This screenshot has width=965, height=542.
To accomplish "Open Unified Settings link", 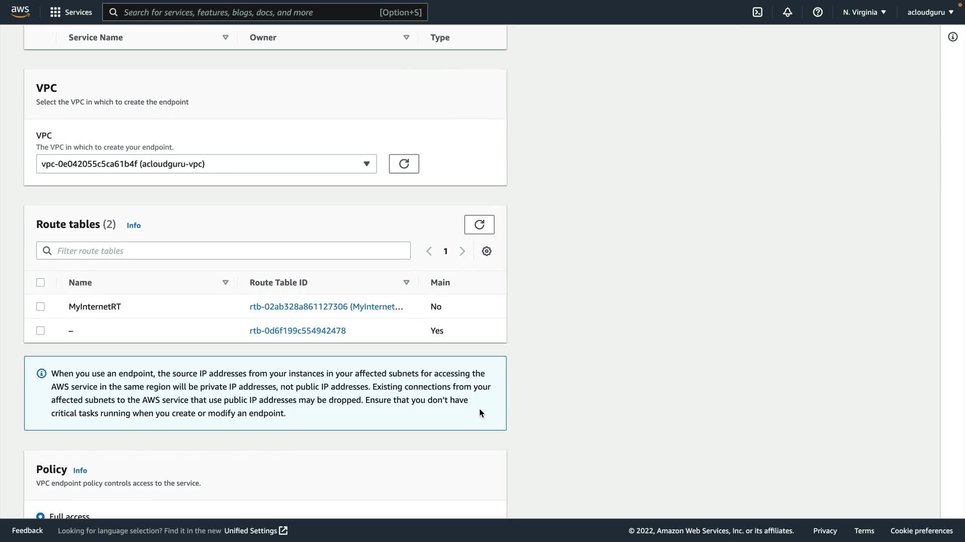I will [x=255, y=530].
